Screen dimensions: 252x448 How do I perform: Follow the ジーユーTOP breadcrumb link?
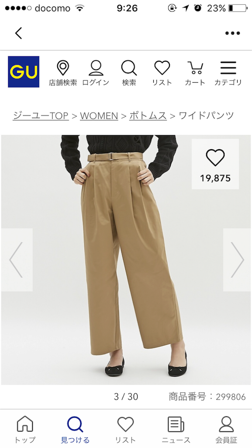click(41, 115)
